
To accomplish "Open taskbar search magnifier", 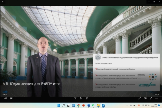I will 64,105.
